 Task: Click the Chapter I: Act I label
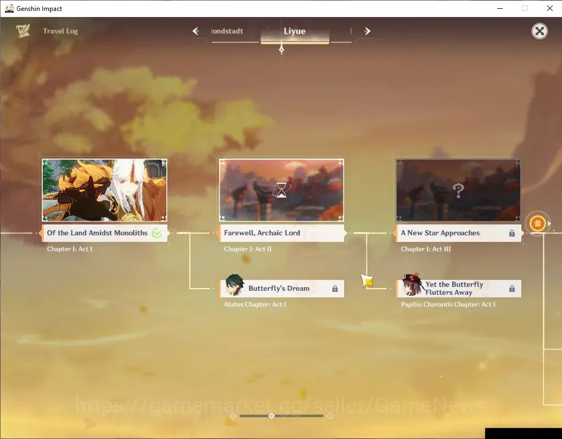(x=70, y=249)
